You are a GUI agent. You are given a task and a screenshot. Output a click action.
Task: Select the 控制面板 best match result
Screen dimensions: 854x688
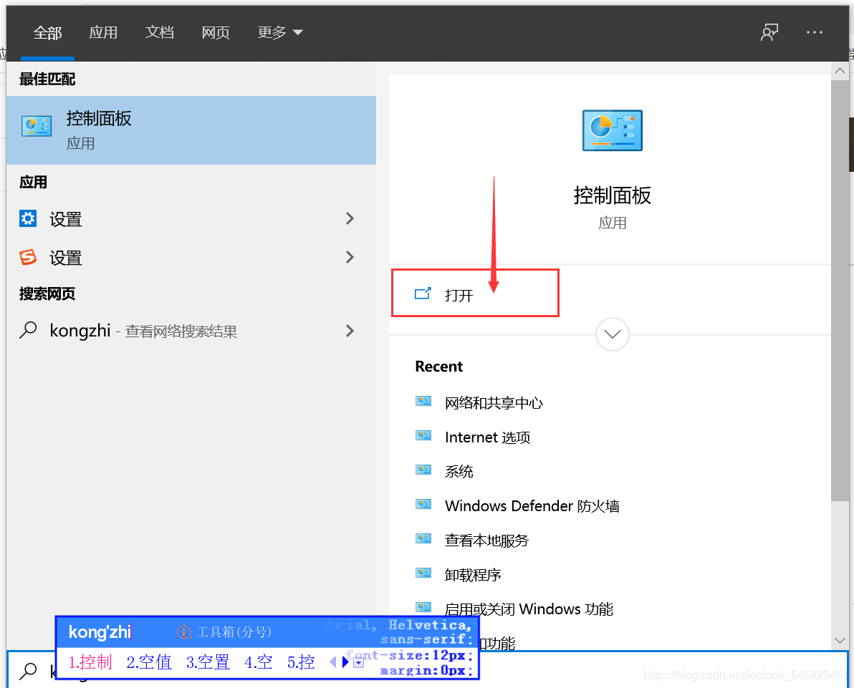[191, 130]
